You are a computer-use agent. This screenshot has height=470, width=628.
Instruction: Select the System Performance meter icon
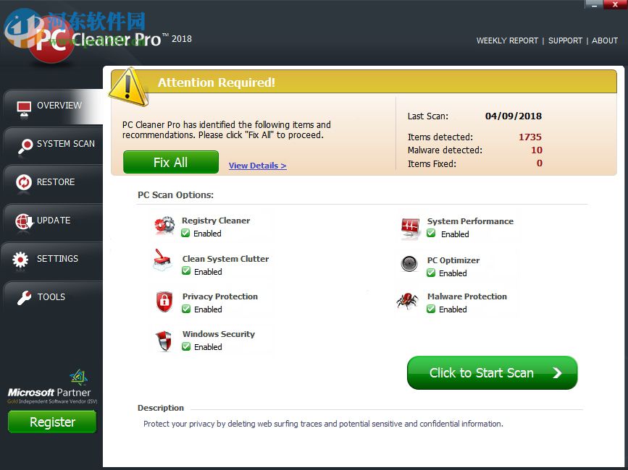[x=409, y=225]
